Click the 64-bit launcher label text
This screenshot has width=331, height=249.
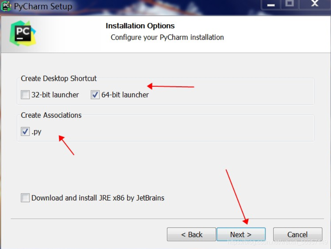(125, 95)
